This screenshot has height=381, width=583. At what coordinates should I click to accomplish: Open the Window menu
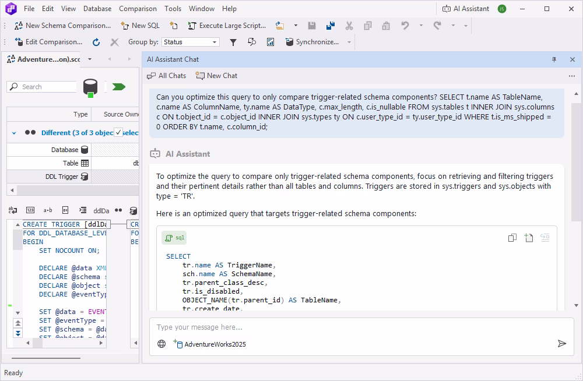click(x=202, y=9)
